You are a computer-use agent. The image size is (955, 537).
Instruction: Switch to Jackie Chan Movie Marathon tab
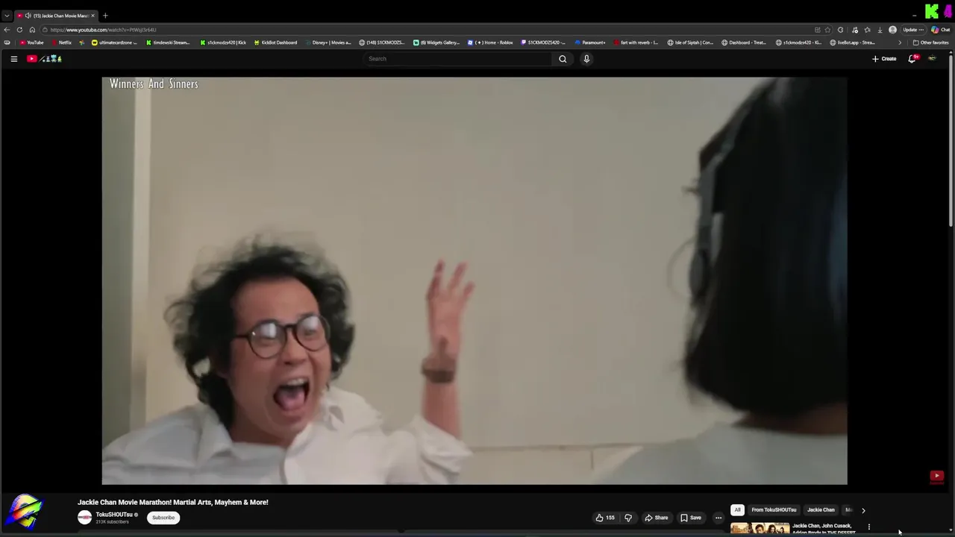55,16
